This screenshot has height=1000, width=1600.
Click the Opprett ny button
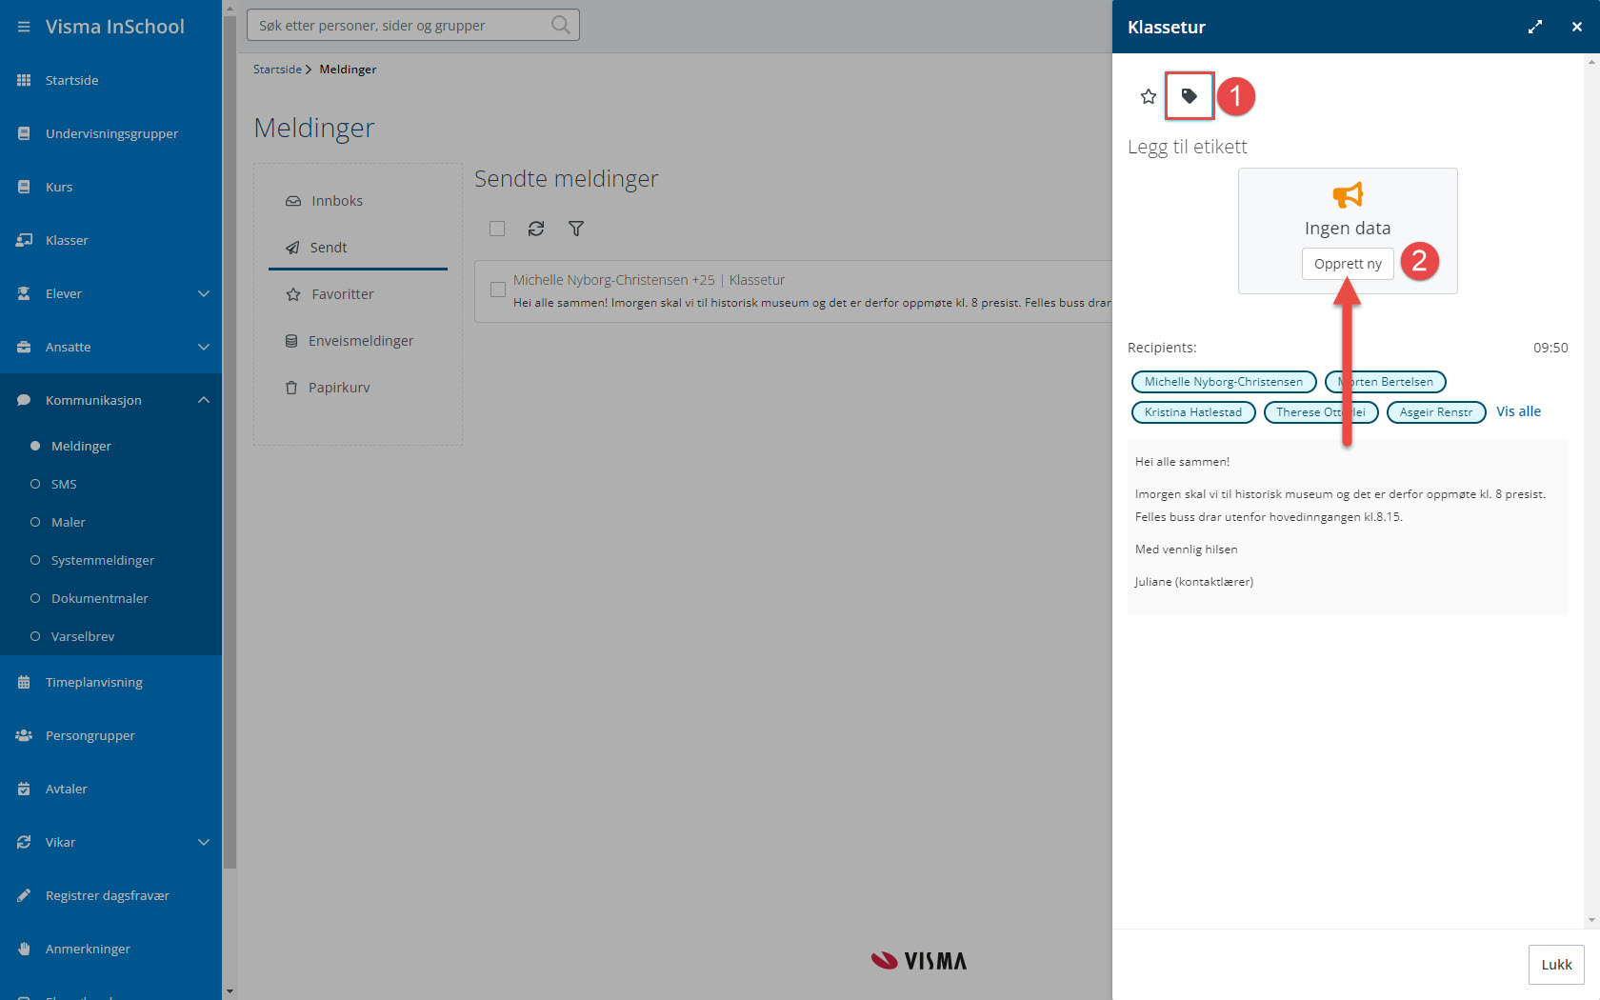1347,264
